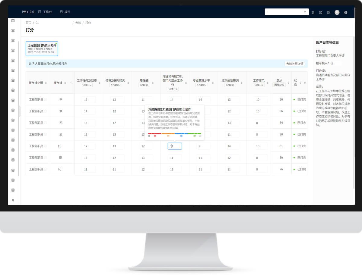Screen dimensions: 362x275
Task: Open the PM+ 2.0 logo
Action: 28,12
